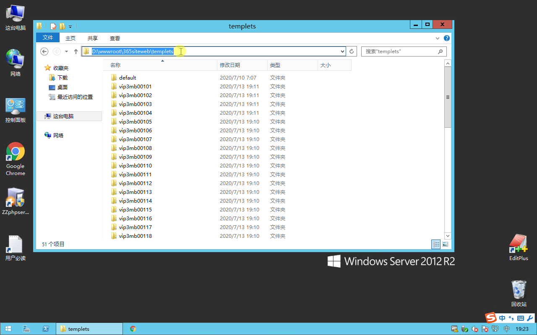Sort by 大小 column header
537x335 pixels.
(x=334, y=65)
